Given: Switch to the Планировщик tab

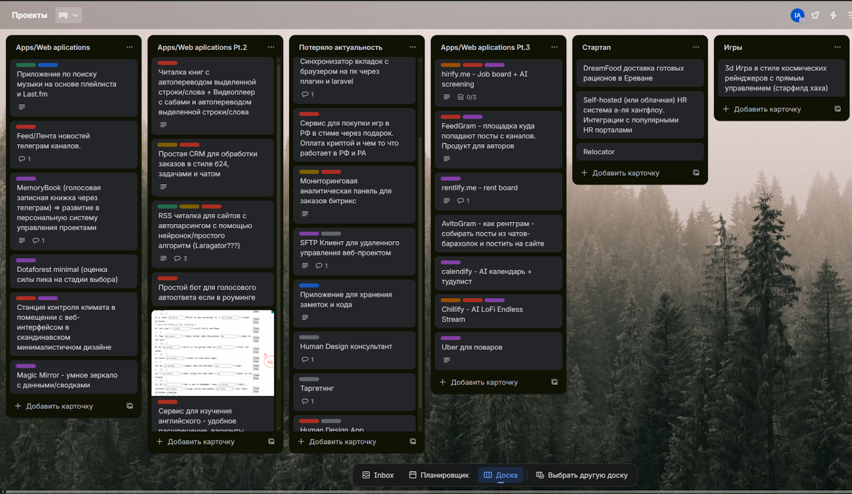Looking at the screenshot, I should (x=439, y=475).
